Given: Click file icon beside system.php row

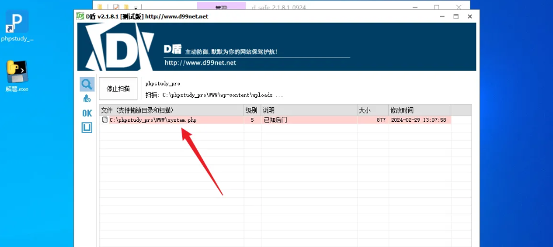Looking at the screenshot, I should coord(104,120).
